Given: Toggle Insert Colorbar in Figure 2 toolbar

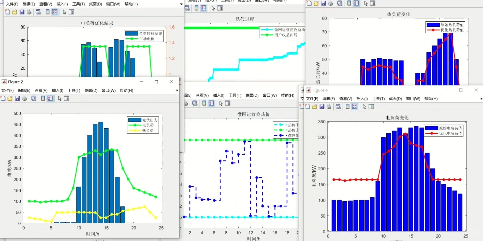Looking at the screenshot, I should [x=43, y=98].
